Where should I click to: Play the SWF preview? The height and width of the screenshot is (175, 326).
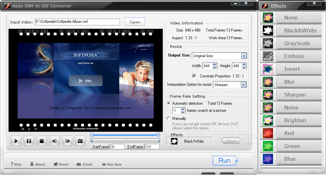[16, 141]
